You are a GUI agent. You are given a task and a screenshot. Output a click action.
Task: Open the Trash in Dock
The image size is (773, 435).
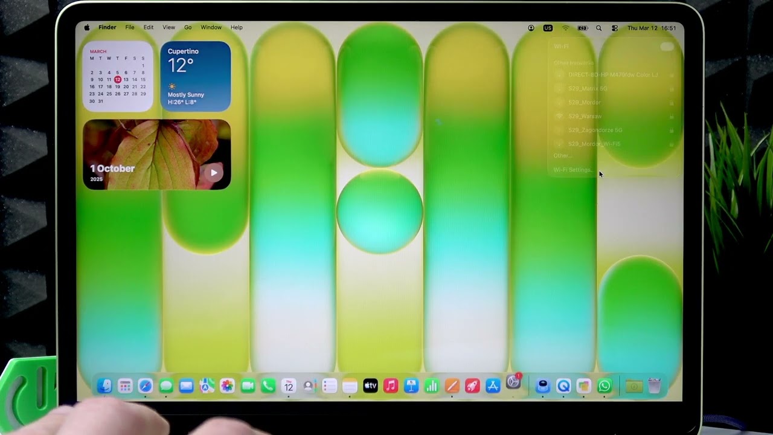pos(655,385)
